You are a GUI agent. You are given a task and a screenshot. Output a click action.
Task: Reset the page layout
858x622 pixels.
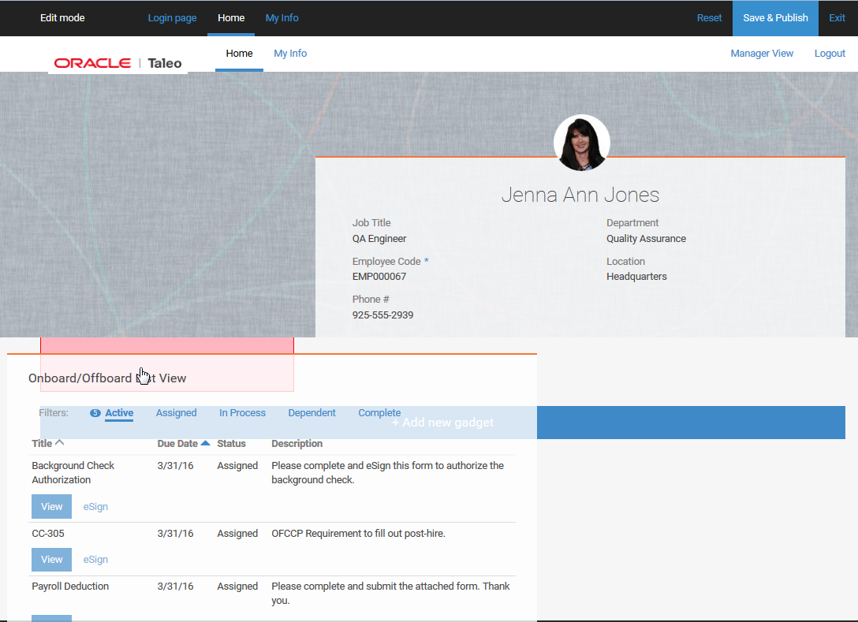coord(709,17)
